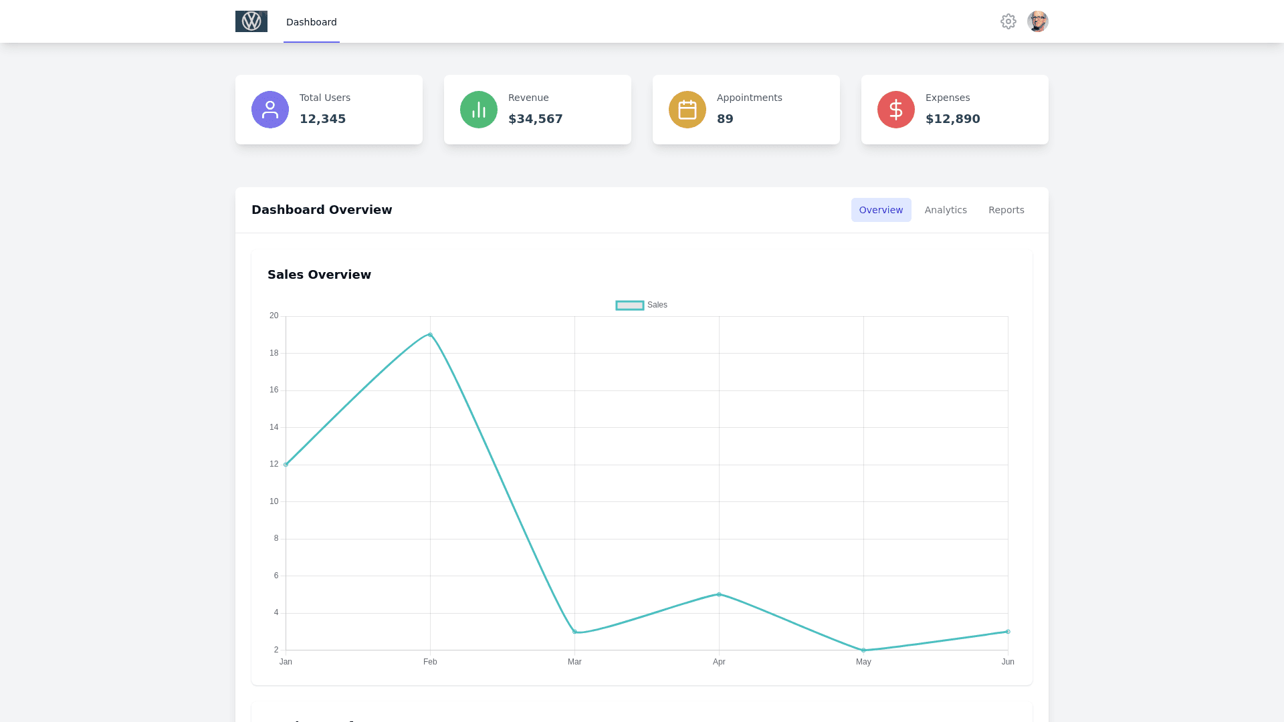Image resolution: width=1284 pixels, height=722 pixels.
Task: Click the Feb data point peak
Action: (x=430, y=335)
